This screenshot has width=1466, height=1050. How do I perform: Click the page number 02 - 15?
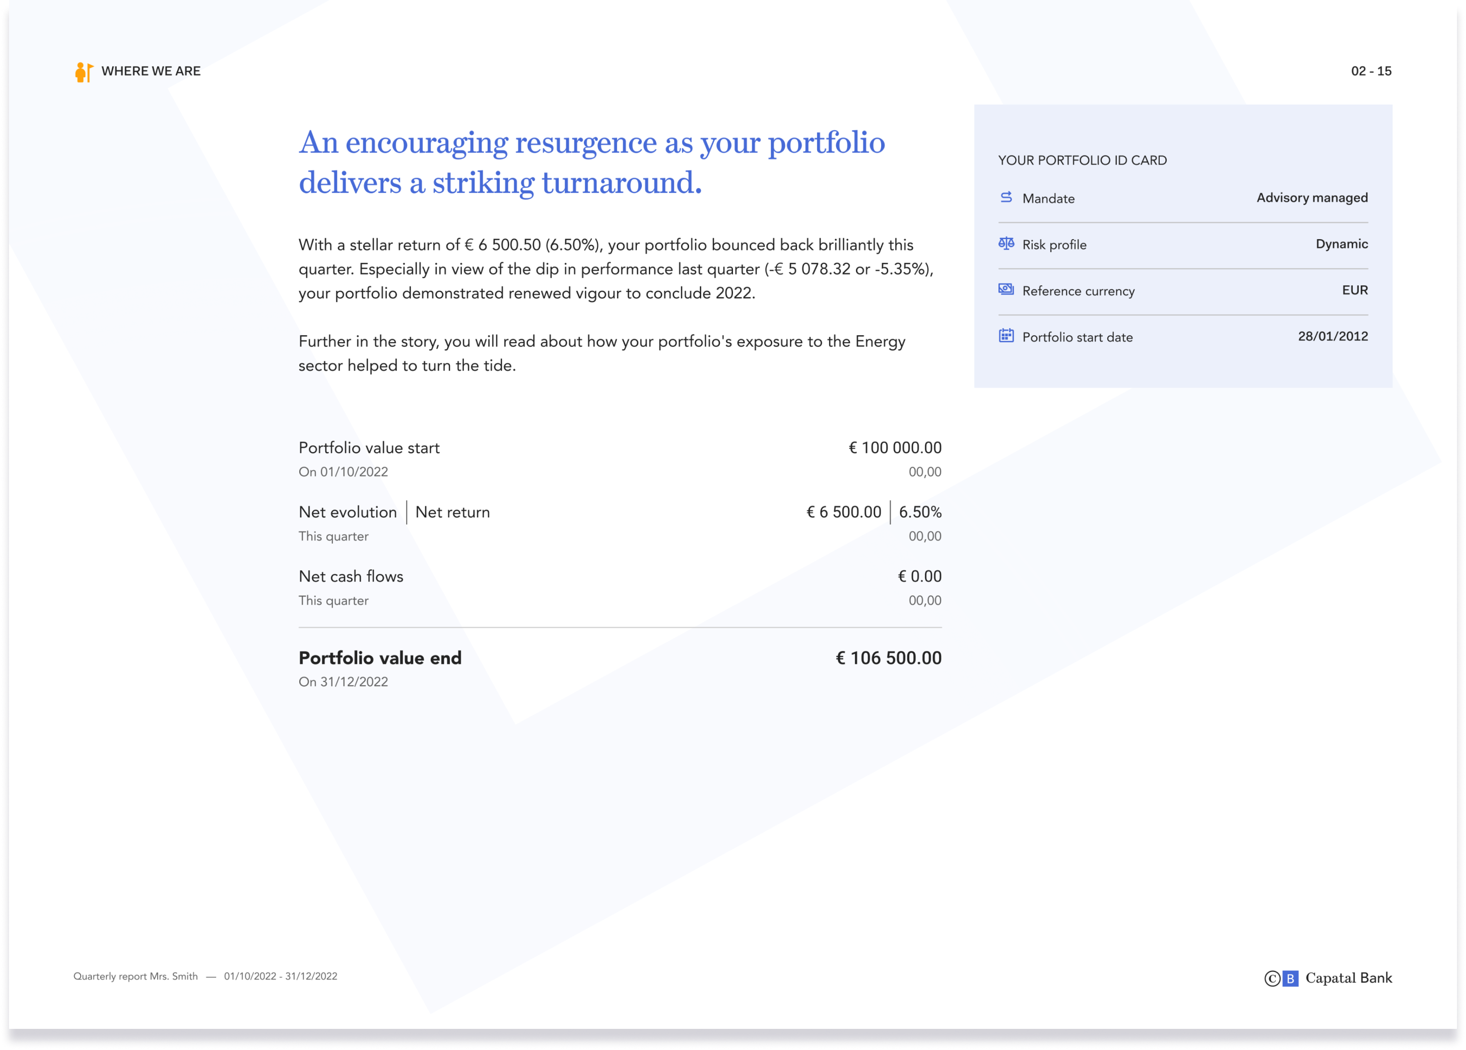pyautogui.click(x=1370, y=71)
